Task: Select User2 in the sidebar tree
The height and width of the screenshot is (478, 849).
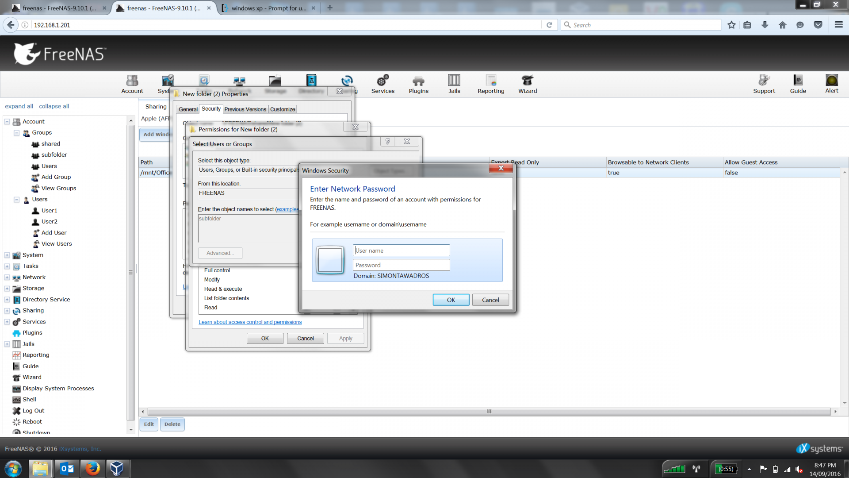Action: click(49, 222)
